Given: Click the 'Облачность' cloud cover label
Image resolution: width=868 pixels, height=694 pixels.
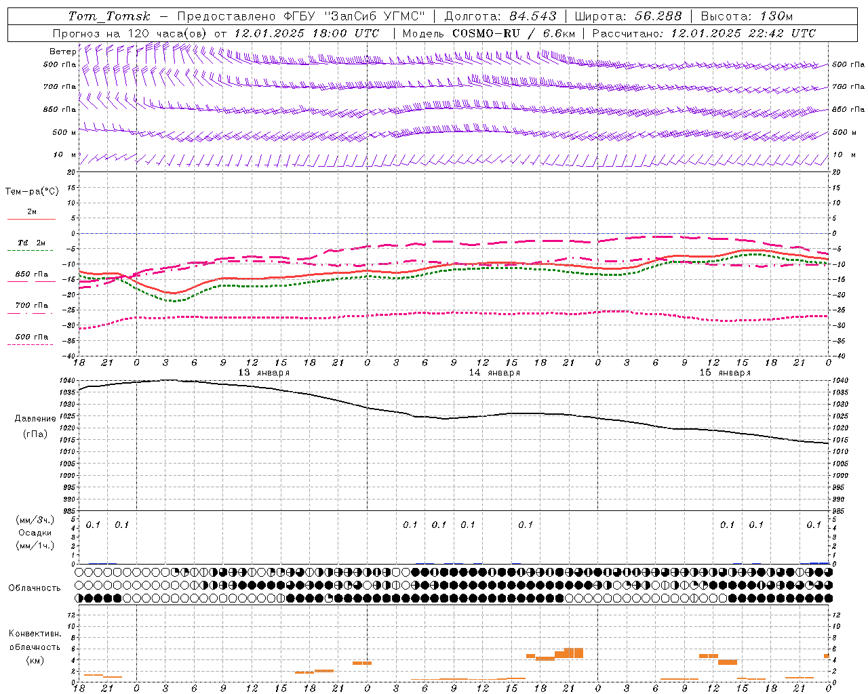Looking at the screenshot, I should (35, 588).
